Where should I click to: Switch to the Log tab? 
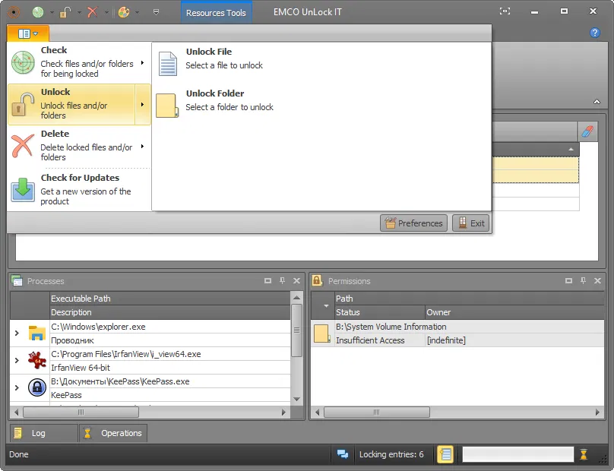click(43, 433)
